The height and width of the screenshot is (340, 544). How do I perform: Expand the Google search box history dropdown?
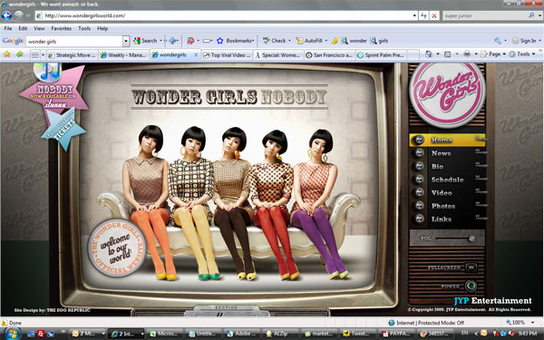(x=126, y=42)
